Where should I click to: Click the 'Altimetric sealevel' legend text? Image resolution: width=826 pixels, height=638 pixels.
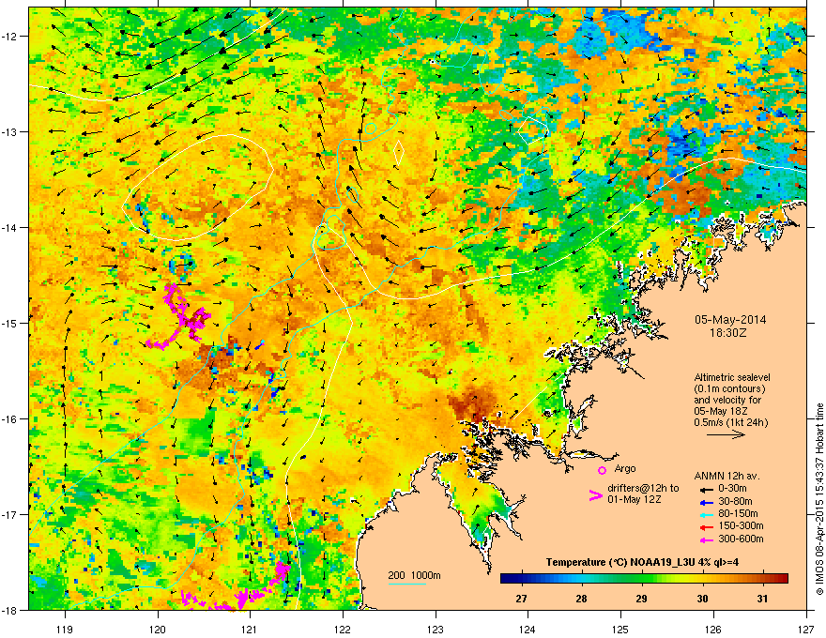(732, 378)
